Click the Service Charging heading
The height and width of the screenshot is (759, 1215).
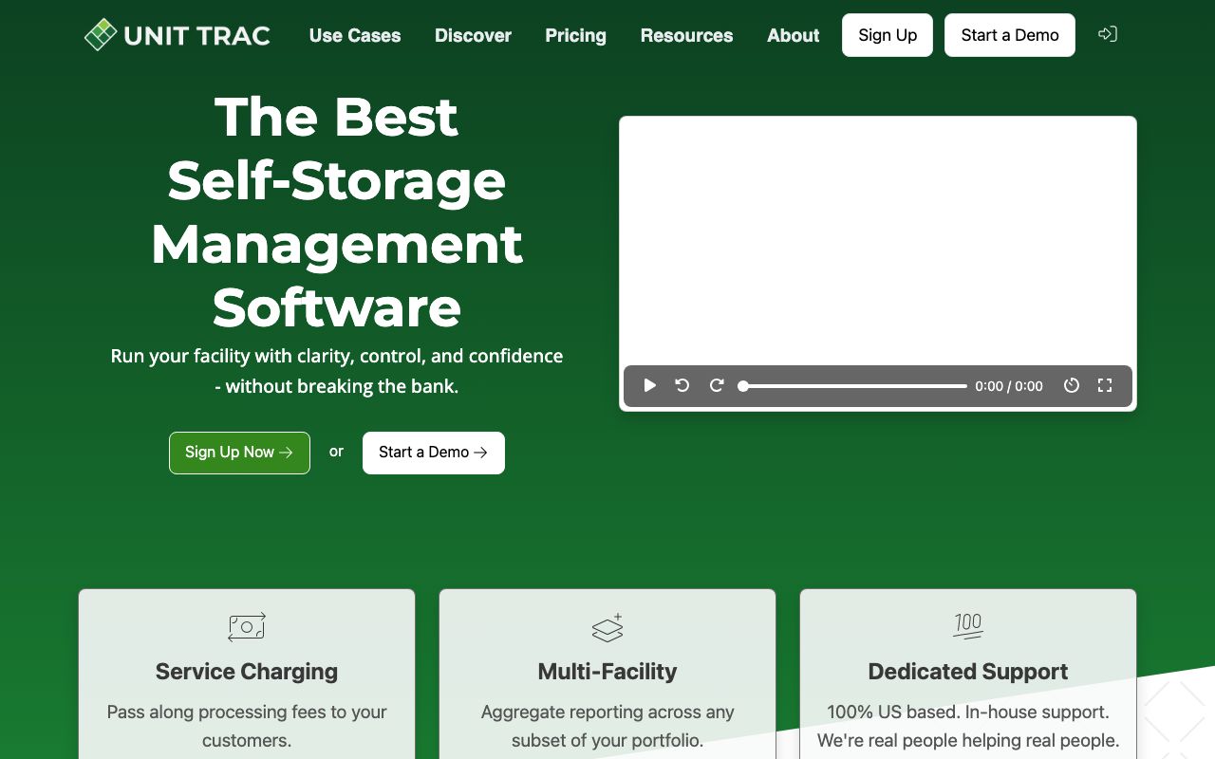pyautogui.click(x=247, y=672)
